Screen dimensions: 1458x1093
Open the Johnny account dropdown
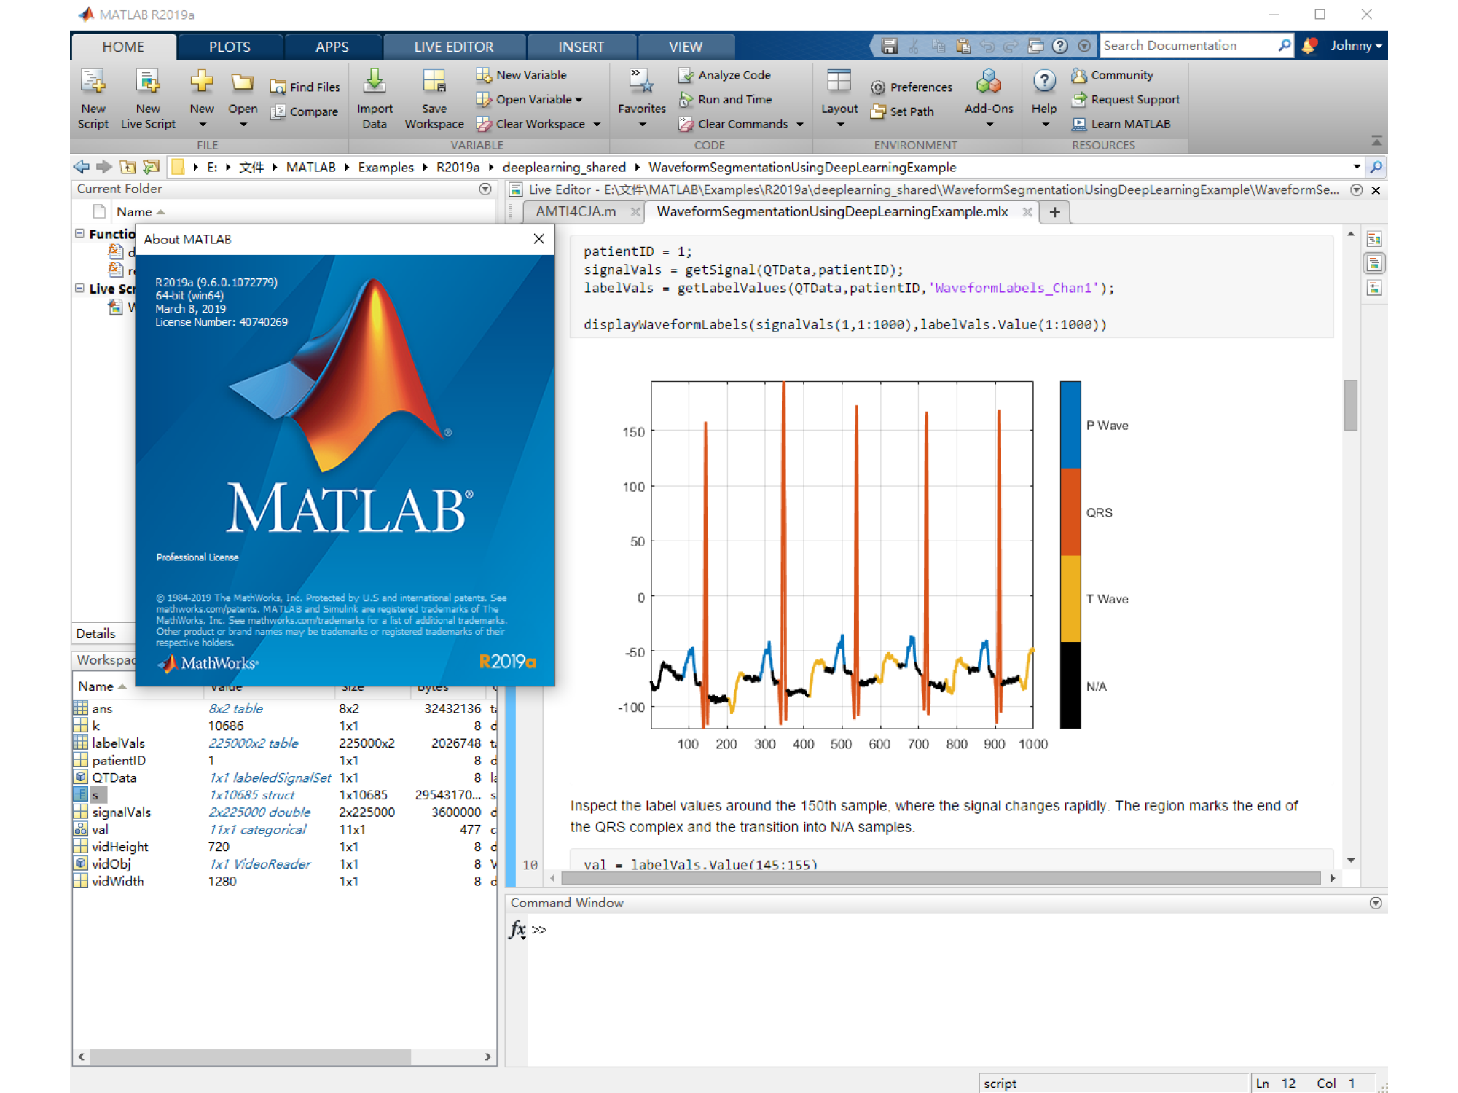click(x=1356, y=46)
